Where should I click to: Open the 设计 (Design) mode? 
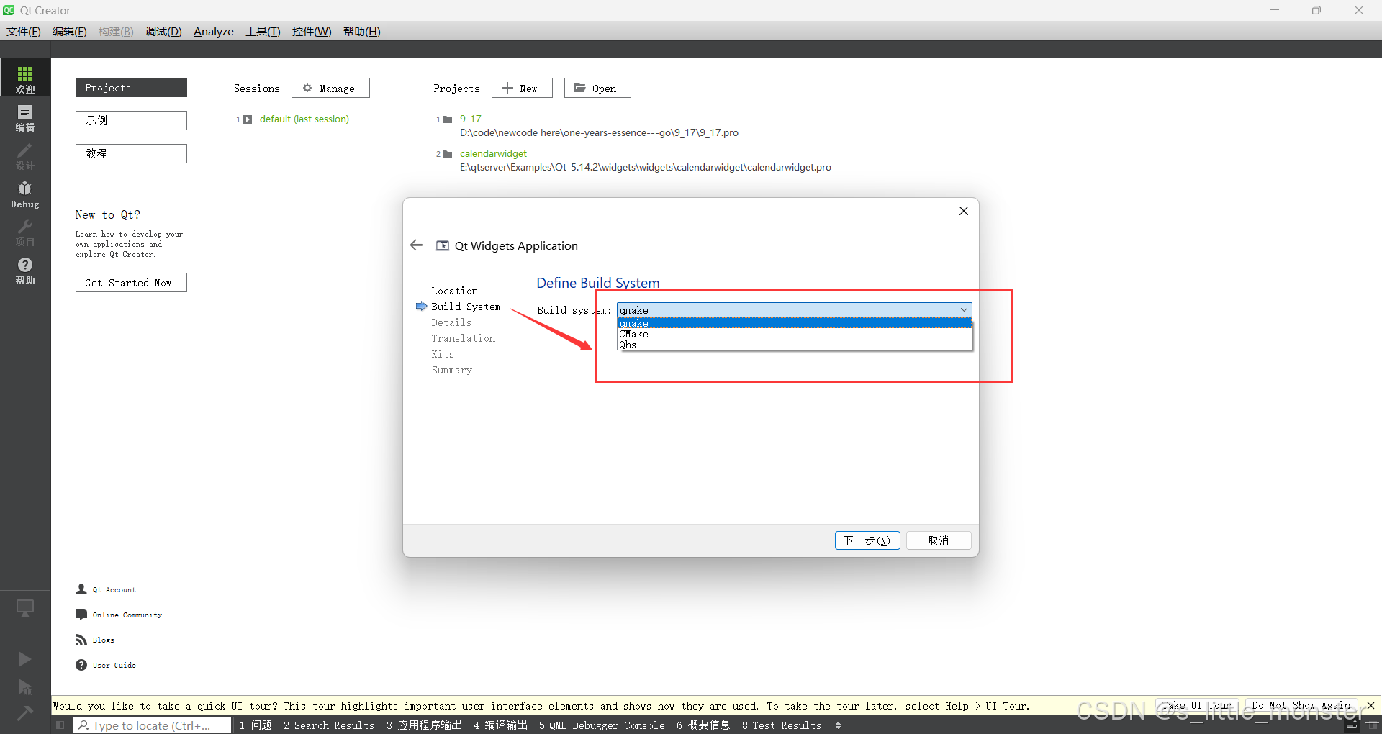(25, 155)
